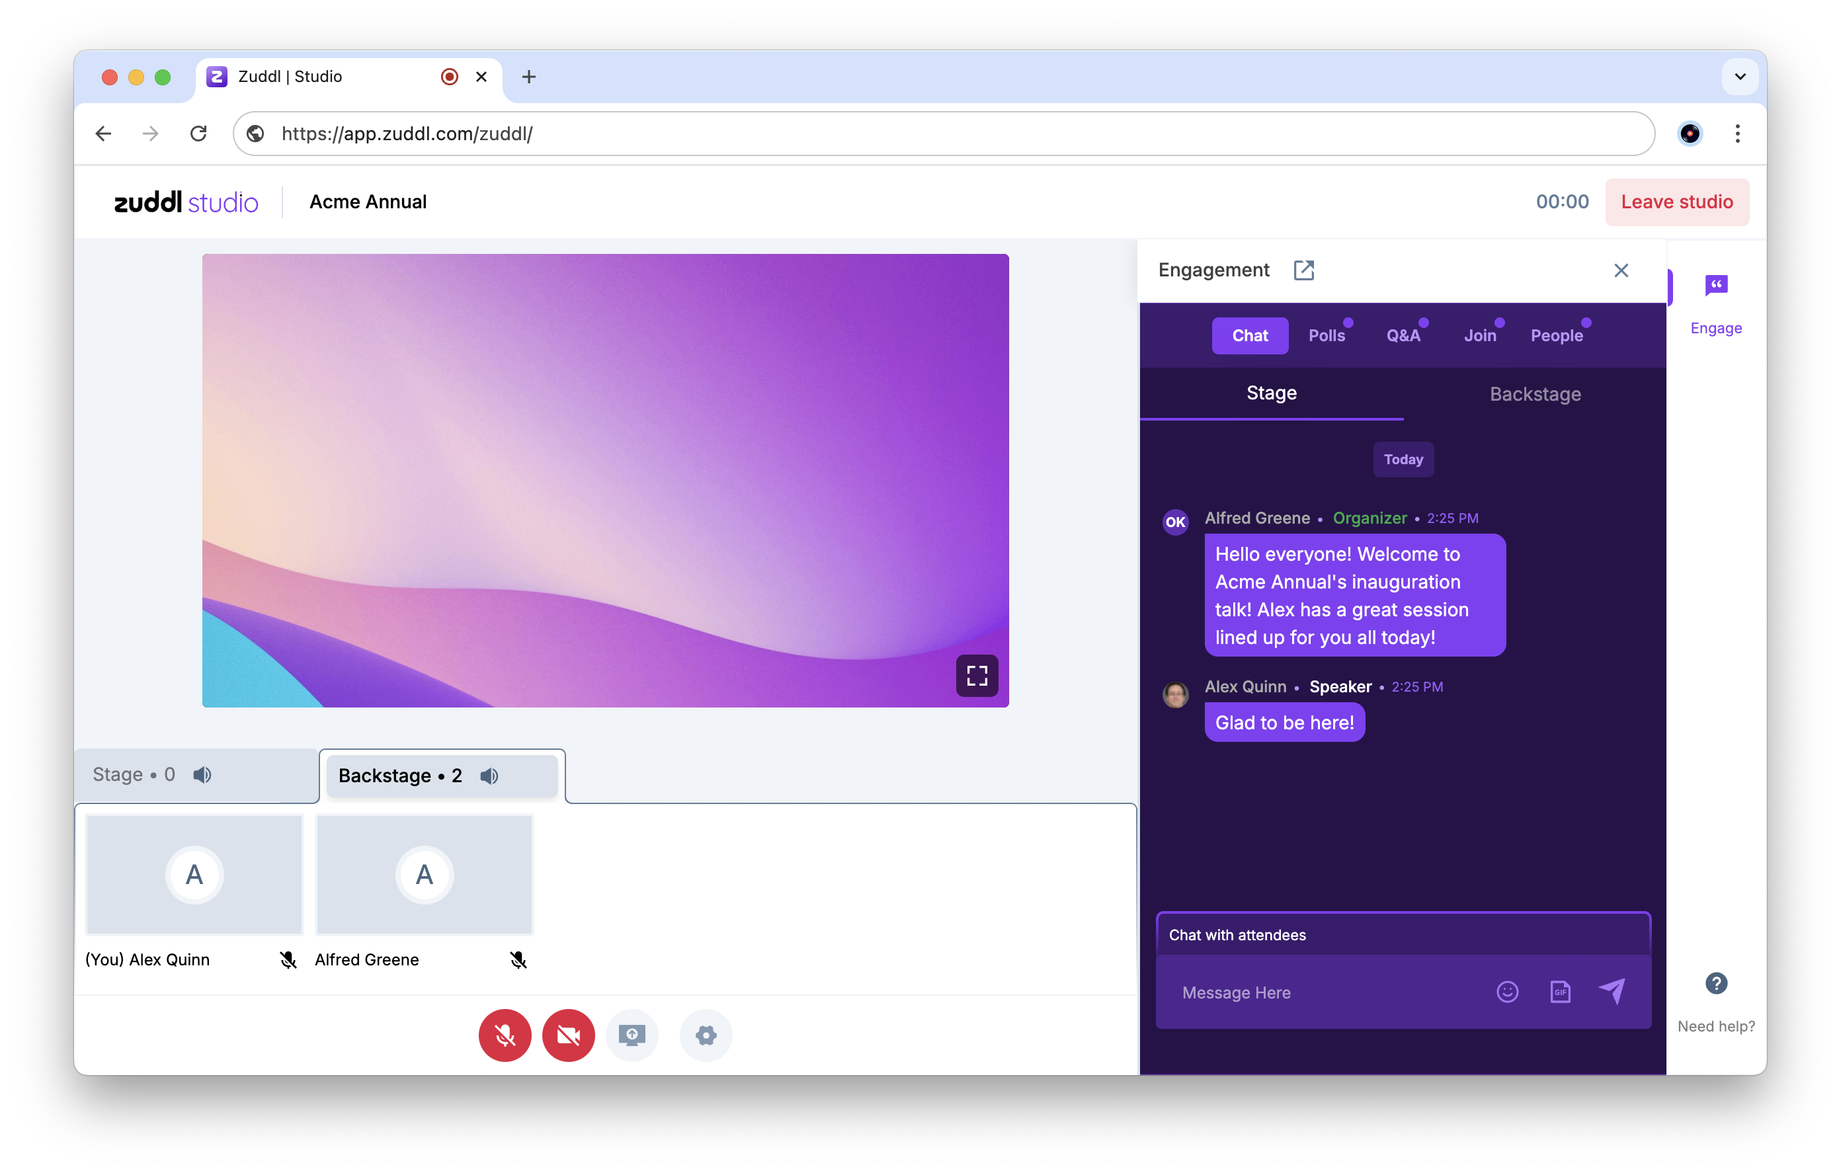Click the tab recording indicator icon
This screenshot has height=1173, width=1841.
click(x=450, y=77)
